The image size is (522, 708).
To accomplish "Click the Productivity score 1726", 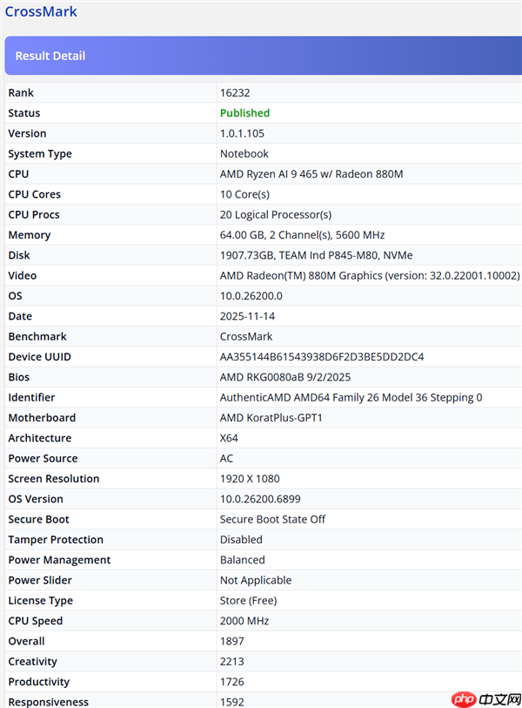I will point(231,682).
